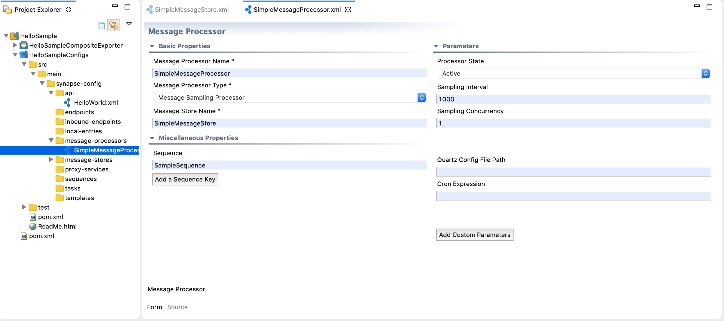Click the HelloSample project icon

[15, 36]
